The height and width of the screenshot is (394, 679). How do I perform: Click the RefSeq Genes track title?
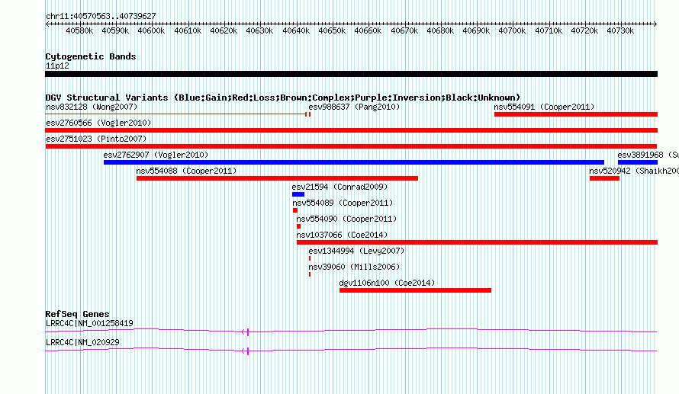78,314
